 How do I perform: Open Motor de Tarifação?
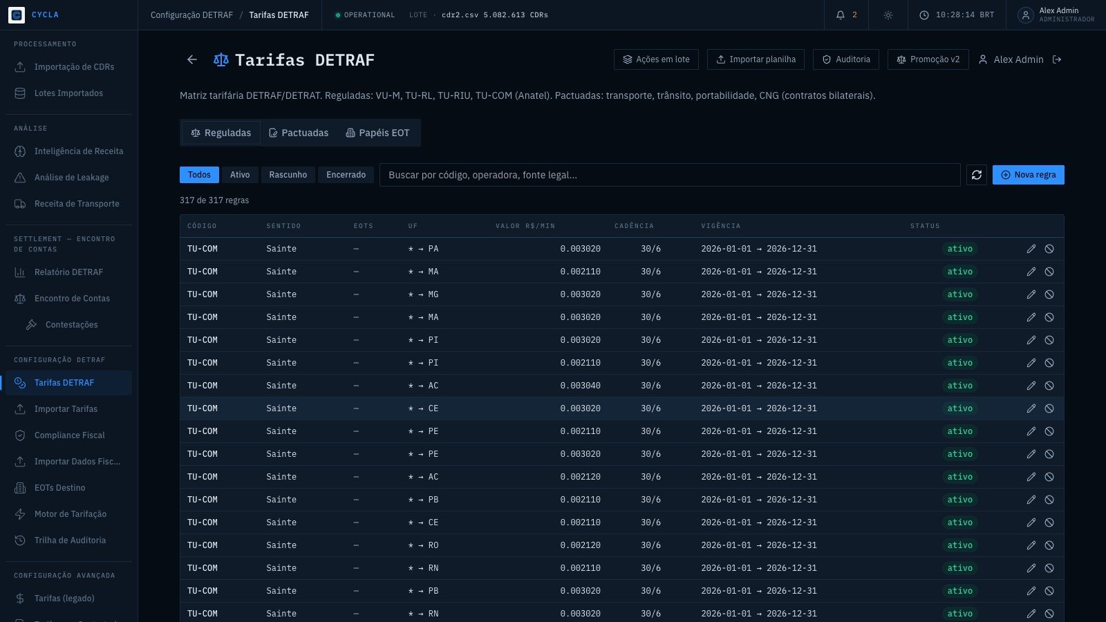(x=68, y=514)
